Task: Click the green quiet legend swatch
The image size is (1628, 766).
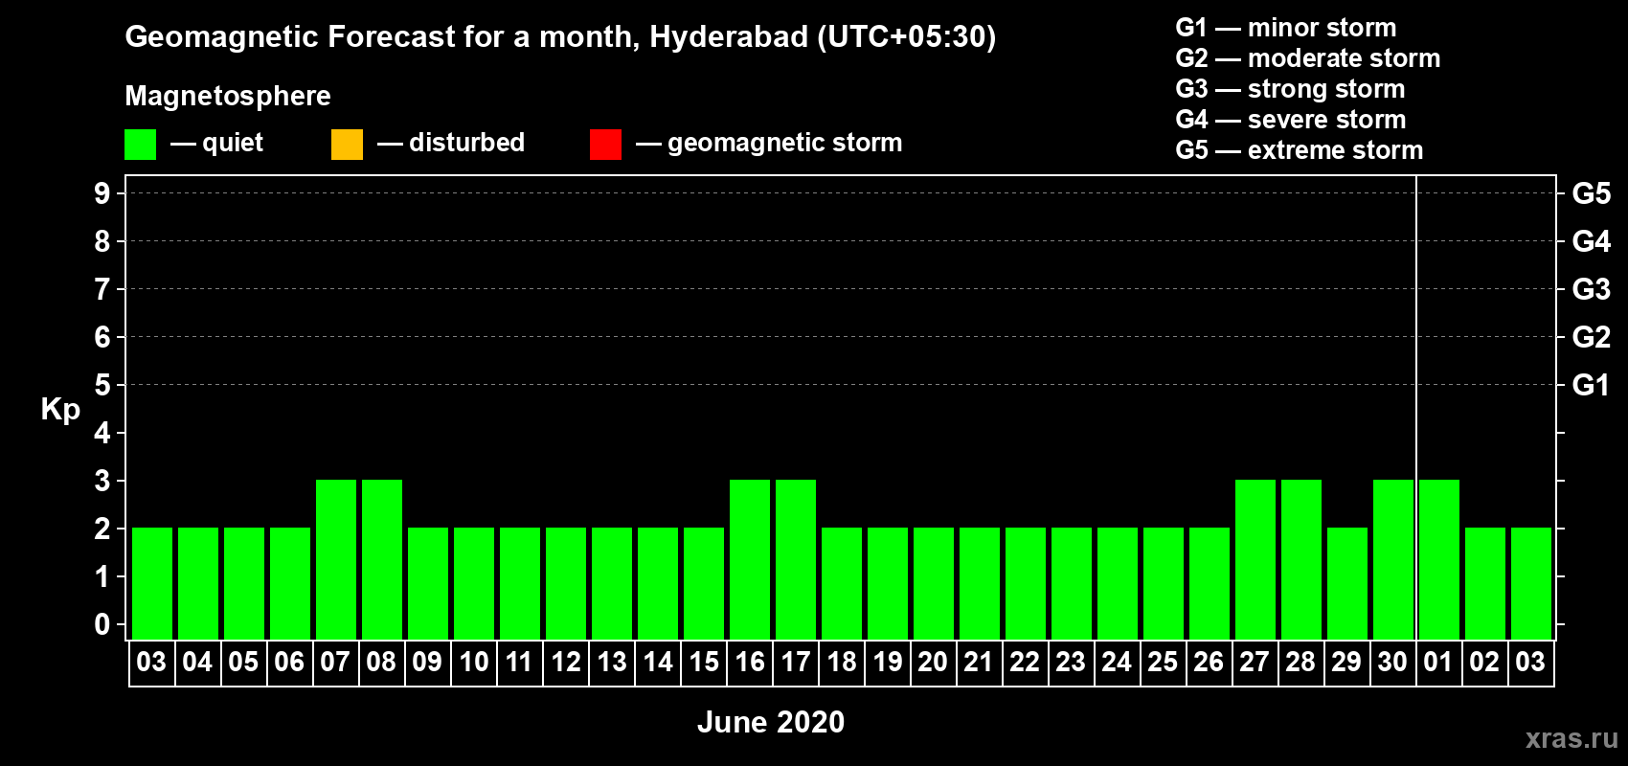Action: click(140, 145)
